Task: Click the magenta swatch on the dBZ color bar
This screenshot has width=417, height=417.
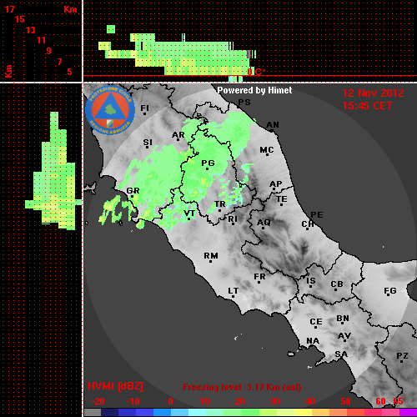Action: (408, 413)
